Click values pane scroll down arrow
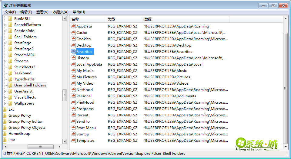Image resolution: width=291 pixels, height=159 pixels. coord(286,147)
